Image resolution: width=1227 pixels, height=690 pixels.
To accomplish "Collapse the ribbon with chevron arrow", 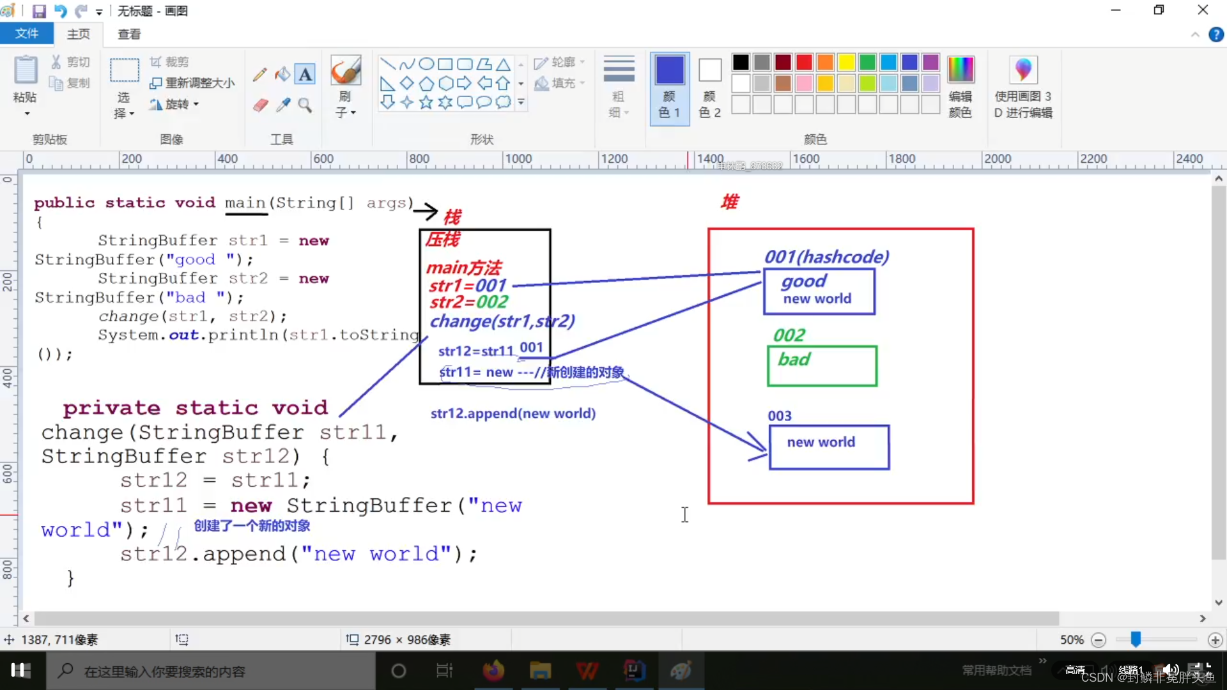I will 1195,34.
